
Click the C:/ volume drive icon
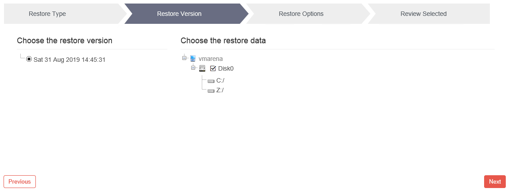[211, 81]
